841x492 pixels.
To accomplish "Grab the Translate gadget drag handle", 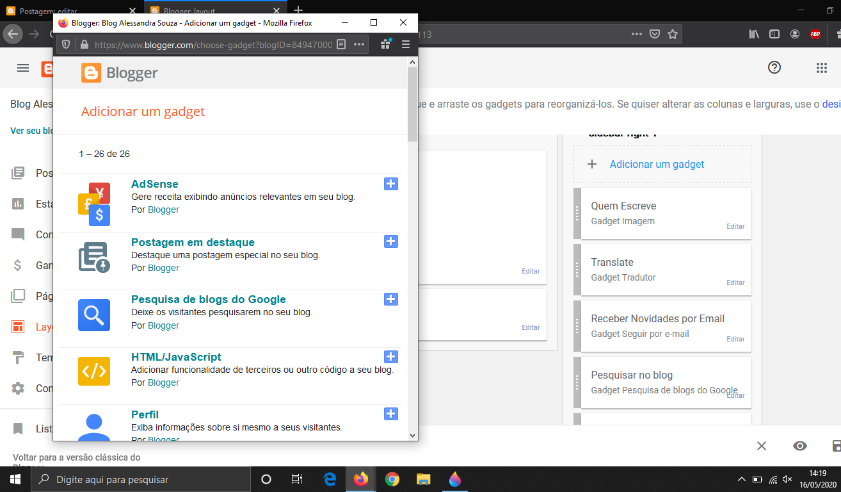I will pyautogui.click(x=577, y=269).
